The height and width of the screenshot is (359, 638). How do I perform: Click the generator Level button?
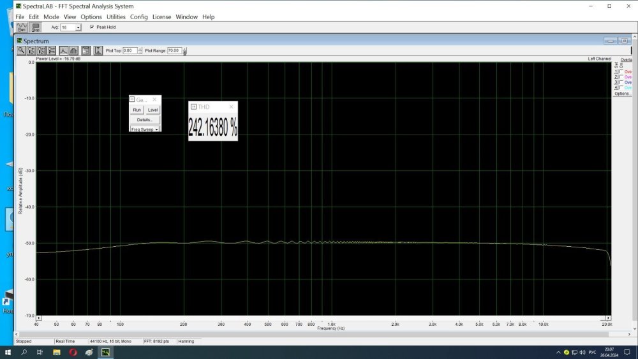click(153, 110)
